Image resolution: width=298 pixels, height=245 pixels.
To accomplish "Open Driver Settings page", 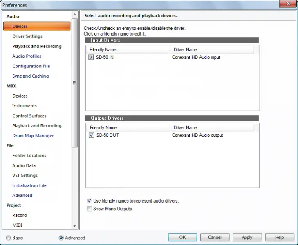I will (27, 36).
